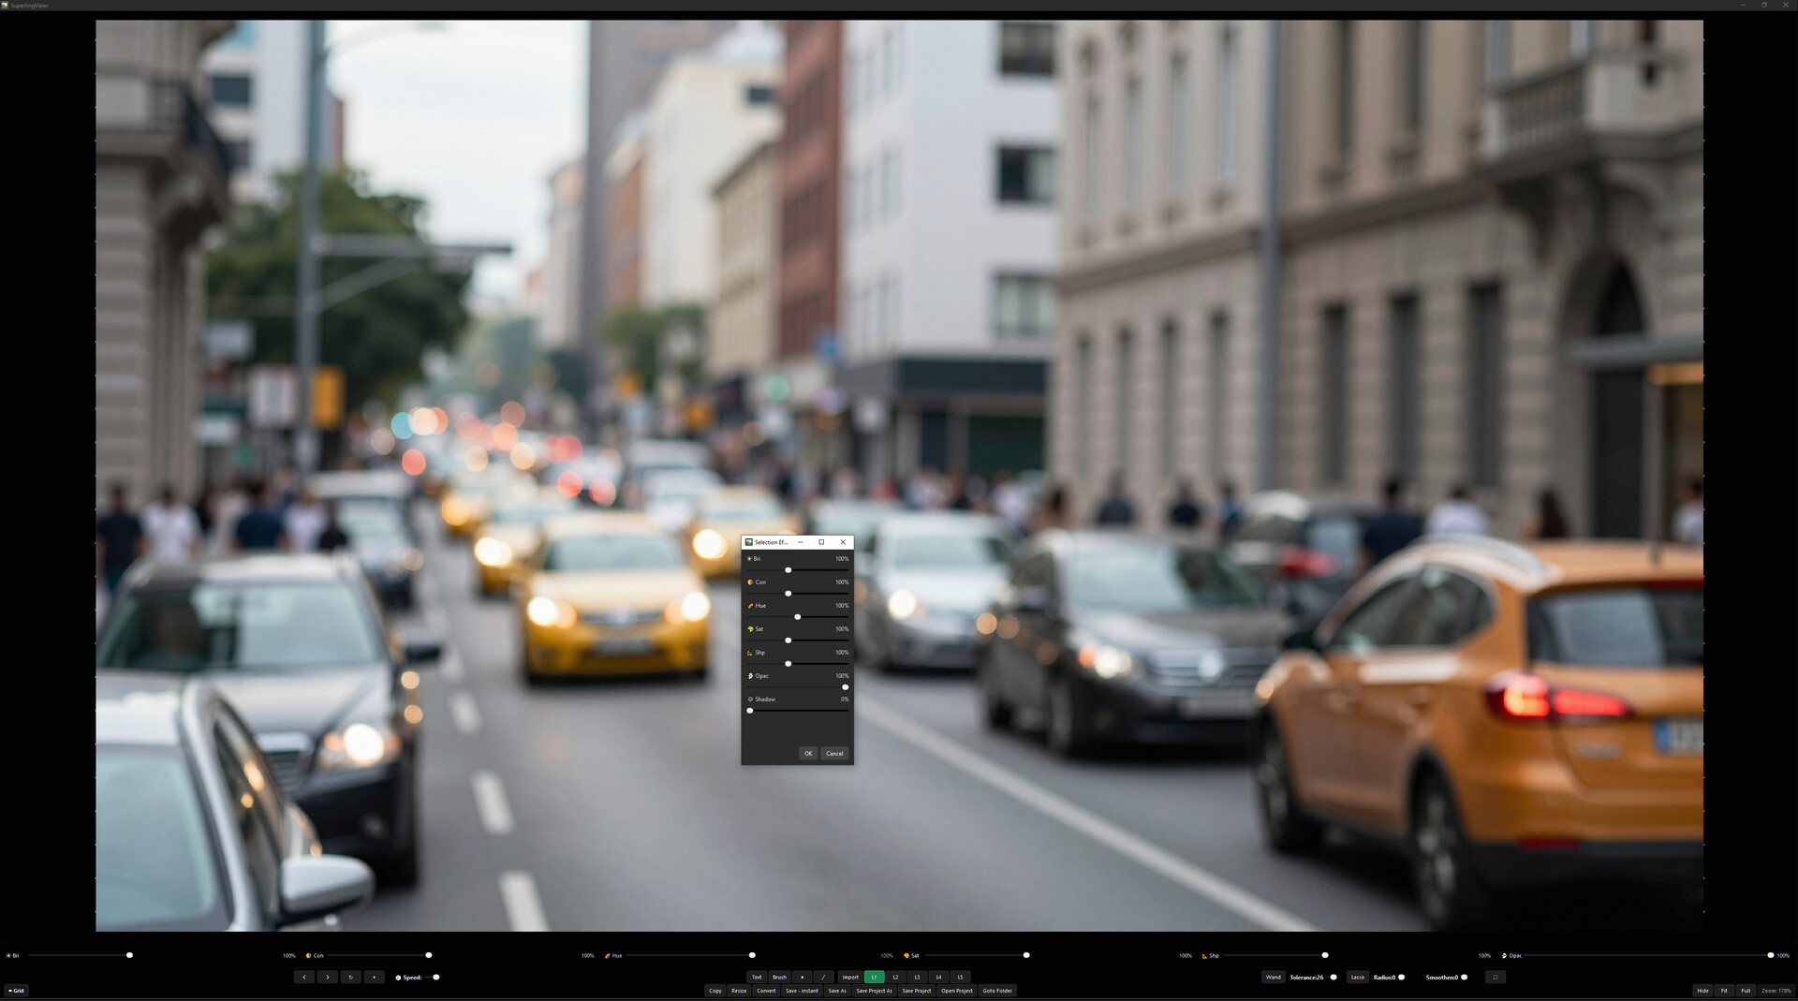Toggle the Lasso selection tool
Image resolution: width=1798 pixels, height=1001 pixels.
[x=1357, y=977]
